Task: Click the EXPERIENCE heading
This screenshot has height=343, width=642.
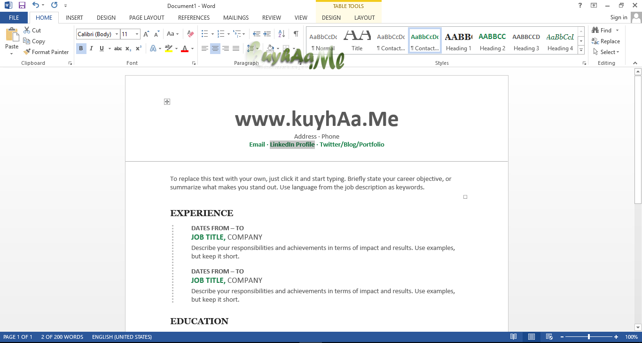Action: (x=202, y=213)
